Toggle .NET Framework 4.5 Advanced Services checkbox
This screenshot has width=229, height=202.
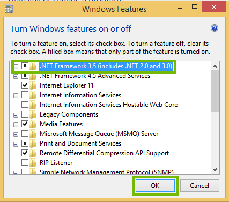[25, 76]
